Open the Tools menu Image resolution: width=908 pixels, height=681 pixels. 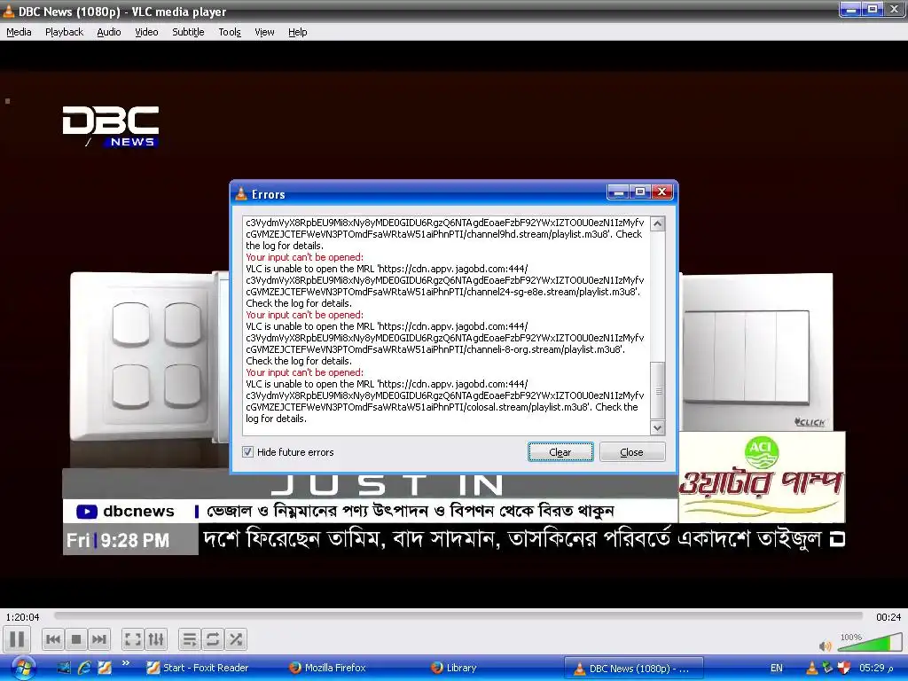[x=230, y=32]
